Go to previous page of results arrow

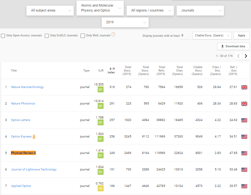click(238, 56)
